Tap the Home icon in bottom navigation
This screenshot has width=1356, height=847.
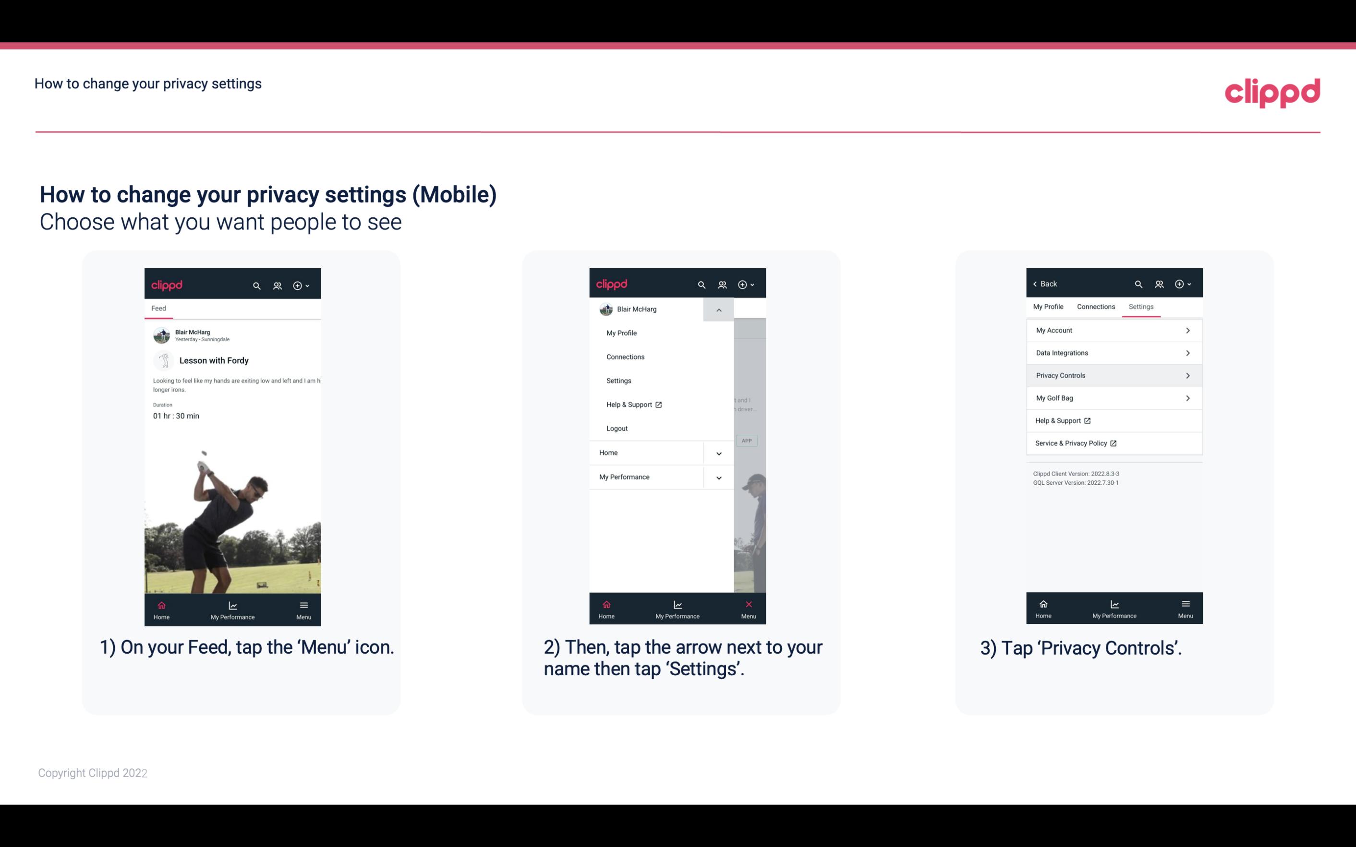(161, 608)
